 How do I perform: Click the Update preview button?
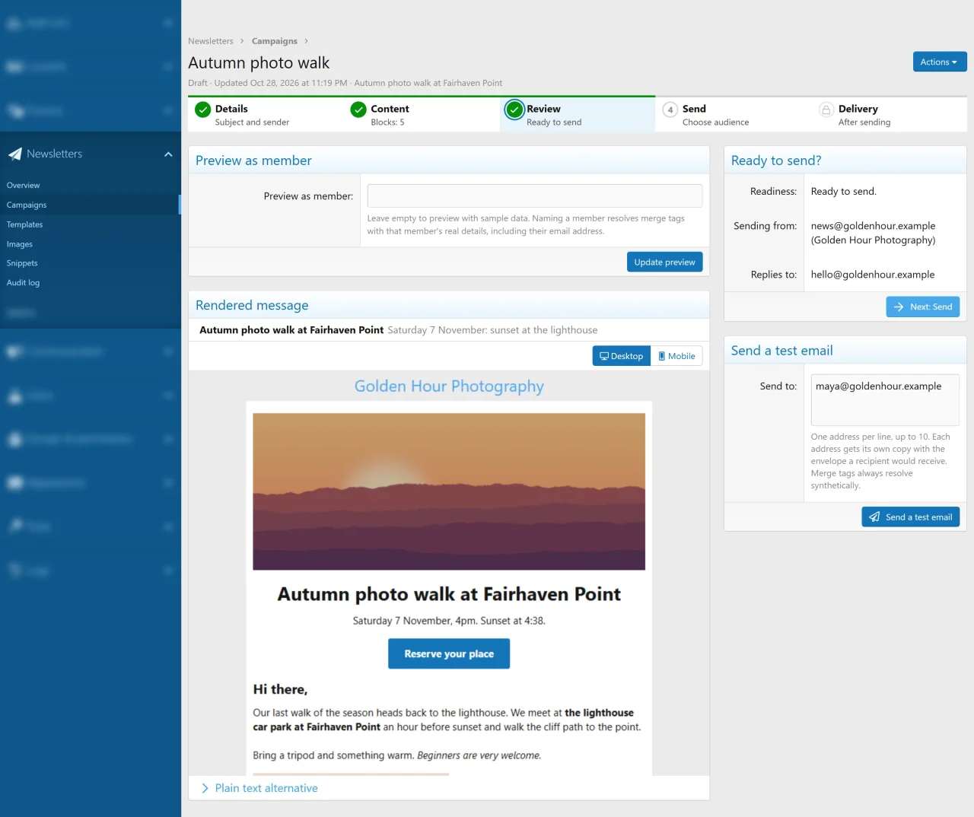click(x=664, y=262)
